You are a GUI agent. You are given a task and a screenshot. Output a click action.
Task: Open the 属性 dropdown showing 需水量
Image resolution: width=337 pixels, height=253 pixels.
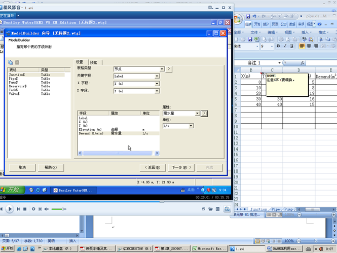(197, 113)
